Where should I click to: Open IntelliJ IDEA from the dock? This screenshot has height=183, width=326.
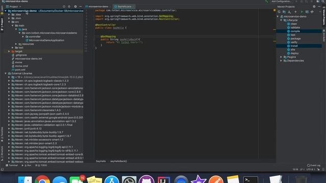[x=164, y=179]
